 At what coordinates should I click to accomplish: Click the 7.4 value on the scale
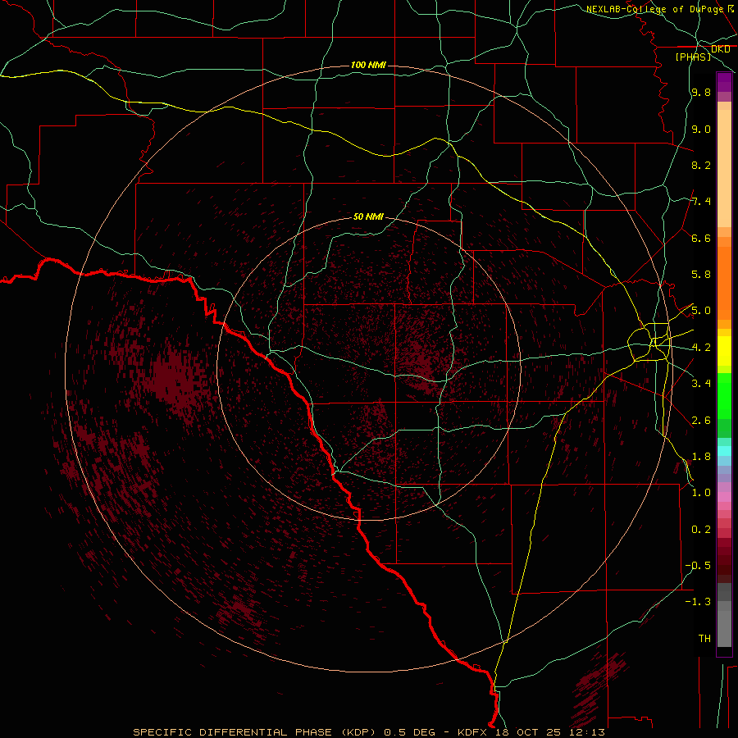click(701, 202)
